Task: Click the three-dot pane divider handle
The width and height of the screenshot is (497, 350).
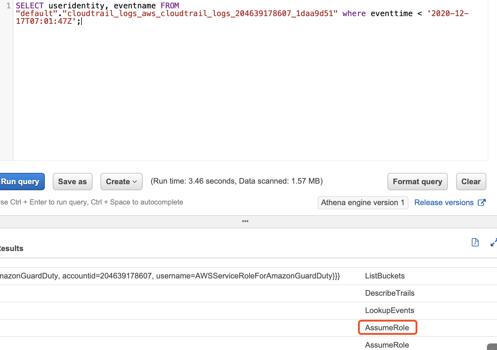Action: coord(245,221)
